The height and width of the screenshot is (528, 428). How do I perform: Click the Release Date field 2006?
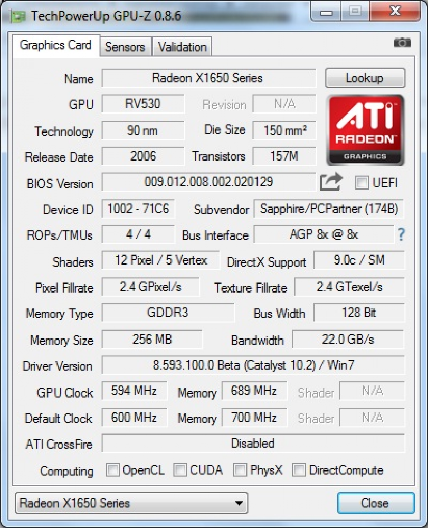tap(143, 156)
